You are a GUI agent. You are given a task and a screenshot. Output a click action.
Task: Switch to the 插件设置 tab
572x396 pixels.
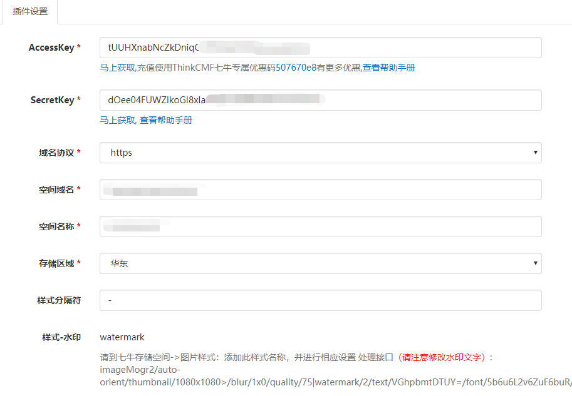(x=29, y=11)
